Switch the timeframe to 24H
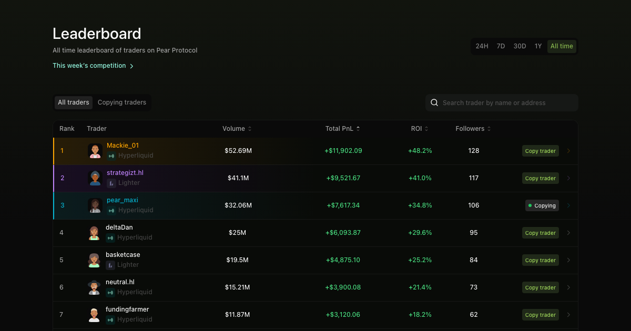Screen dimensions: 631x331 [x=482, y=46]
